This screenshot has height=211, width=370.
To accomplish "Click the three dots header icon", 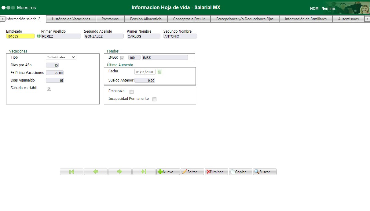I will tap(8, 8).
